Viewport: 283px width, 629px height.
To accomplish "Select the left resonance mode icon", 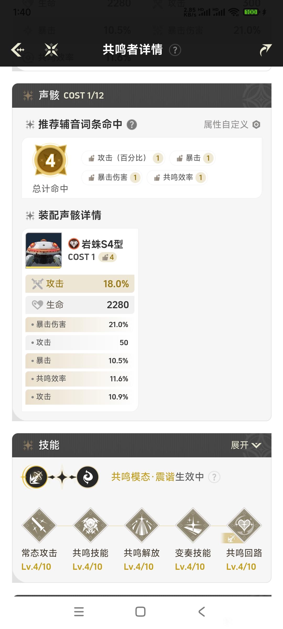I will (x=36, y=477).
